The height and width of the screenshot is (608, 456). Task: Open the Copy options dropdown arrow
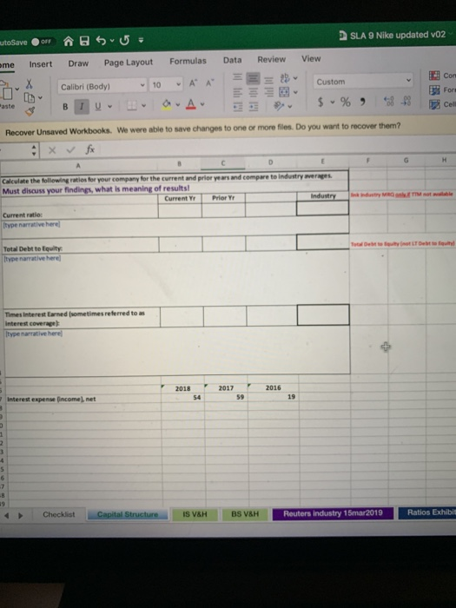pyautogui.click(x=40, y=97)
